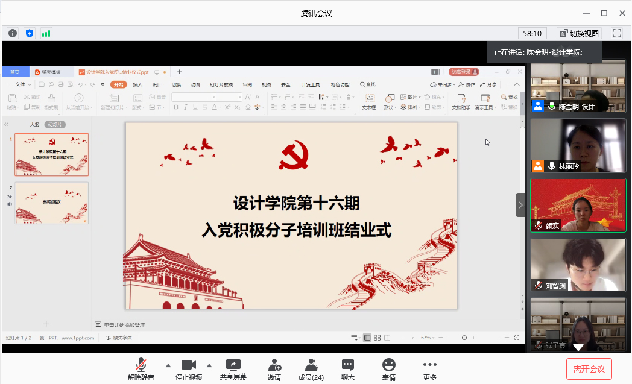Start sharing with 共享屏幕 icon

pos(233,365)
